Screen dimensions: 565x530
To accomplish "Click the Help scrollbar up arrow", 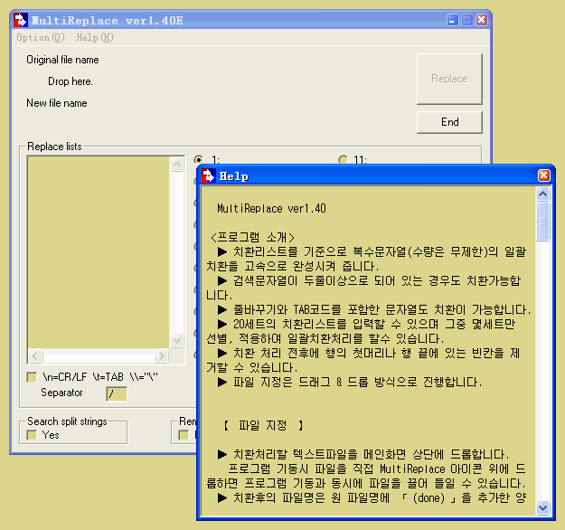I will [x=542, y=194].
